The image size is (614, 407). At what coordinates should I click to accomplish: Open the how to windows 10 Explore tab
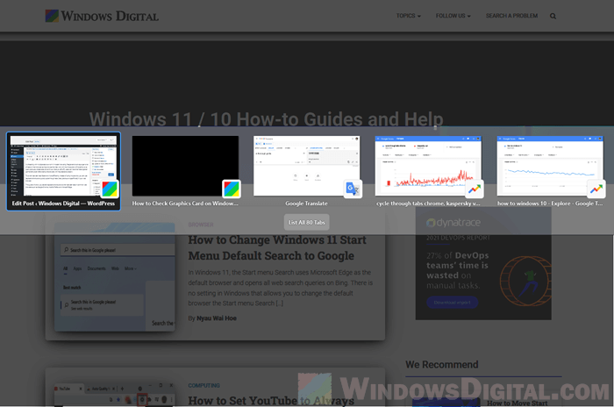click(550, 166)
